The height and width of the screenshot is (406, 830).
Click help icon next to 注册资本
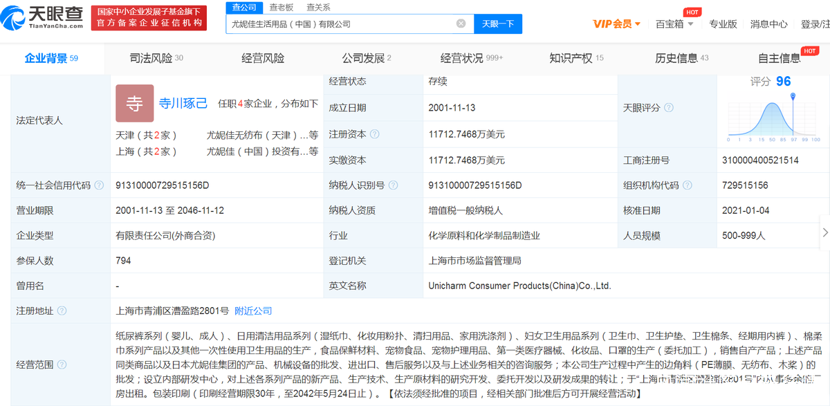pos(375,134)
